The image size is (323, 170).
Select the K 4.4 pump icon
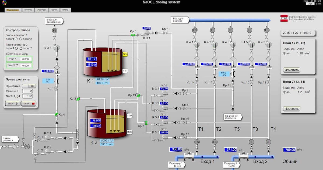point(57,48)
